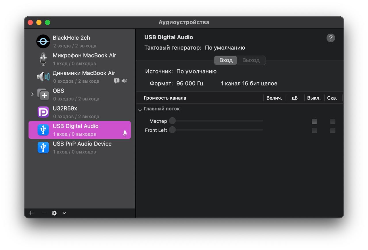Click the дБ column header

coord(294,98)
